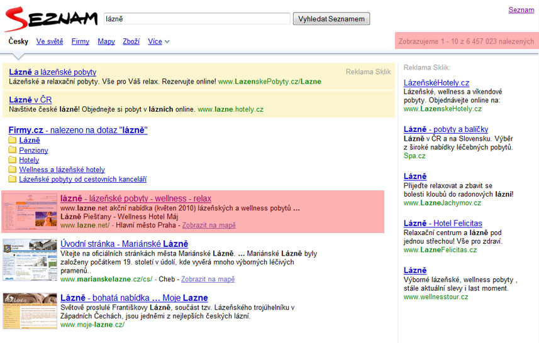539x343 pixels.
Task: Switch to the Mapy tab
Action: [x=106, y=41]
